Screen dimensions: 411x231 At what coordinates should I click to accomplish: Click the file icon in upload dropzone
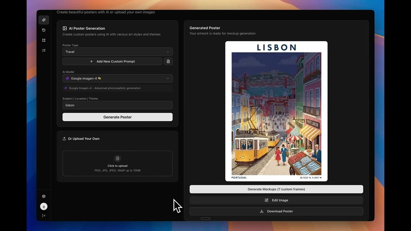point(118,158)
